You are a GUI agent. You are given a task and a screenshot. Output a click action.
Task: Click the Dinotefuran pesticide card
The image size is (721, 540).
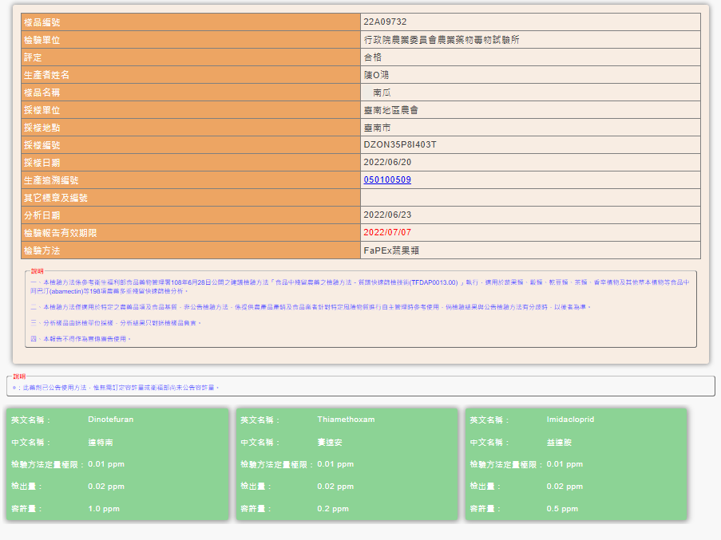(117, 464)
